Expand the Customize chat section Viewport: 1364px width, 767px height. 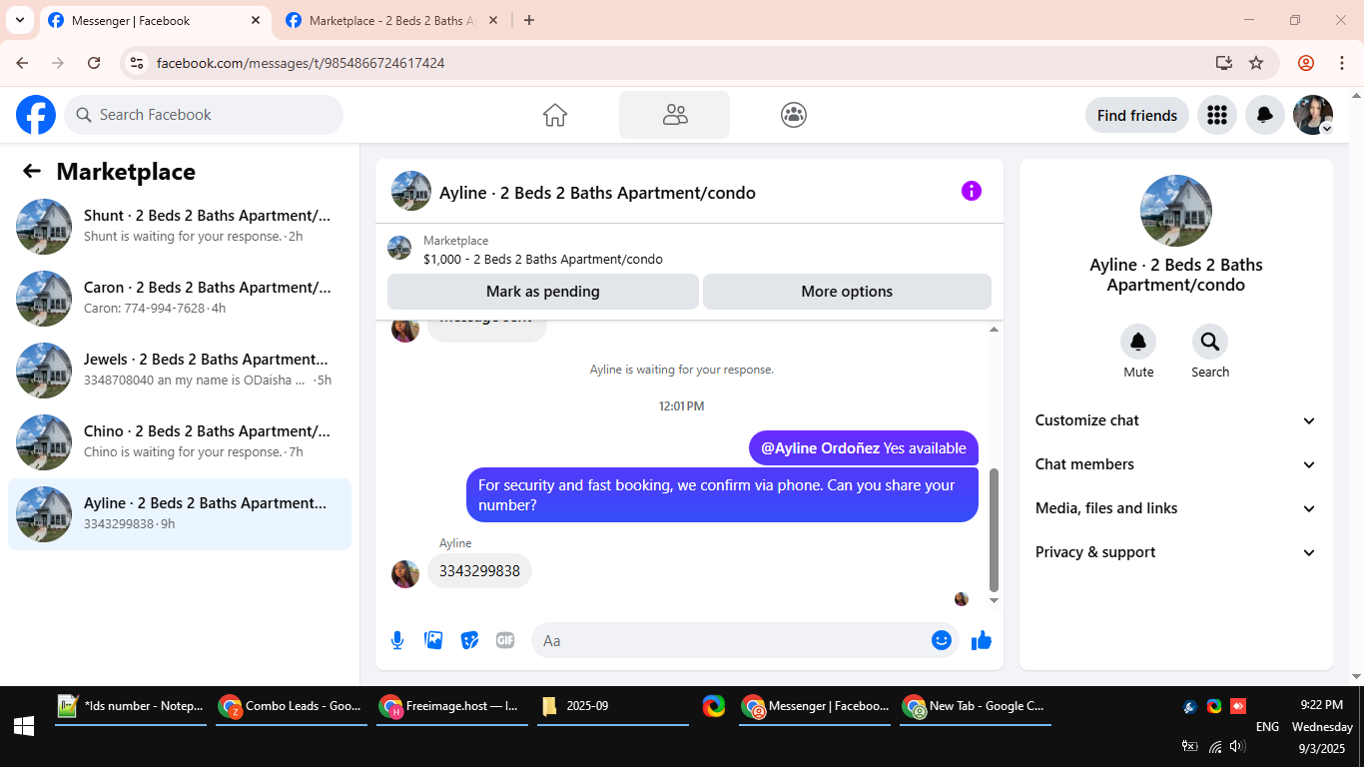(x=1176, y=420)
